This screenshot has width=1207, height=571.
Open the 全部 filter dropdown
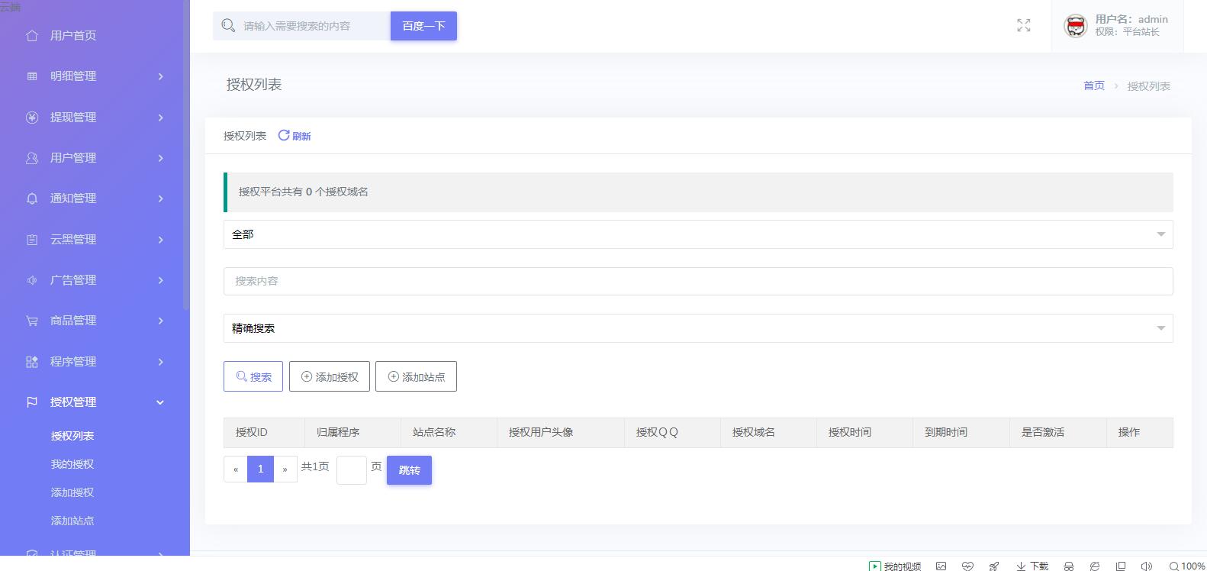(x=697, y=234)
